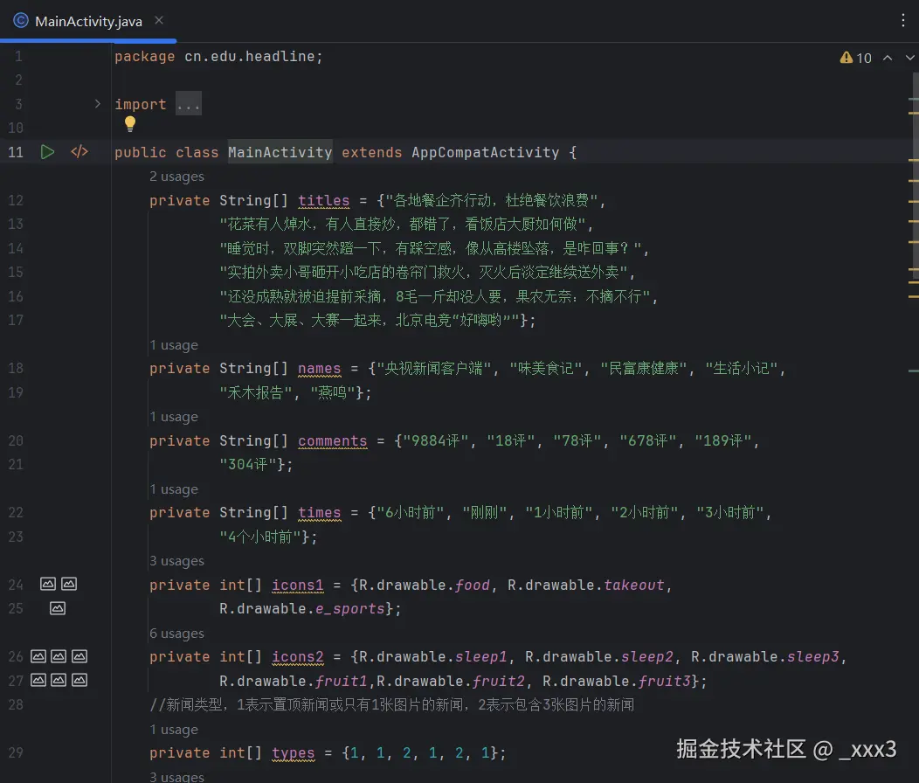This screenshot has height=783, width=919.
Task: Open the sleep2 drawable preview on line 26
Action: coord(59,656)
